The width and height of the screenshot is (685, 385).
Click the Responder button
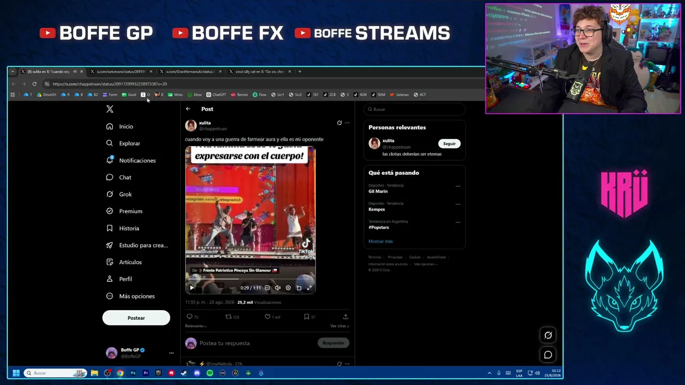click(x=333, y=343)
